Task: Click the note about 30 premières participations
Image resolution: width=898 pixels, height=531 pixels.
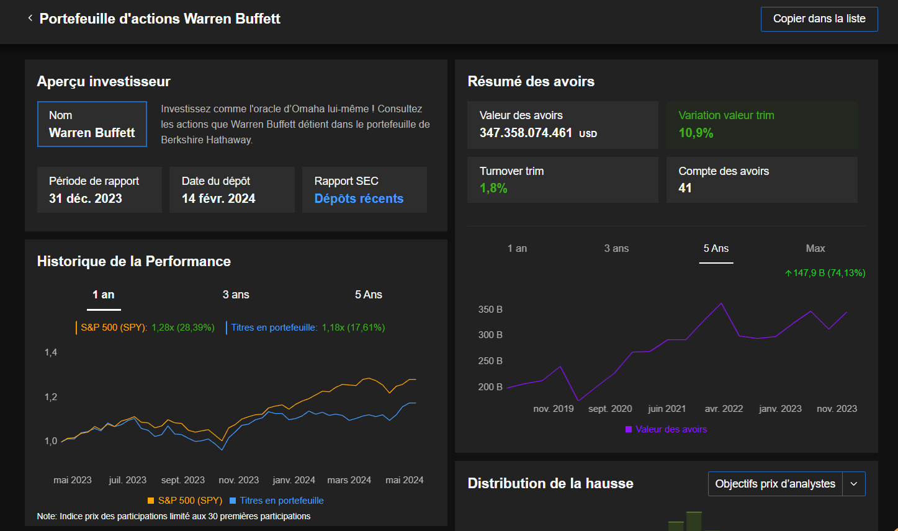Action: point(174,516)
